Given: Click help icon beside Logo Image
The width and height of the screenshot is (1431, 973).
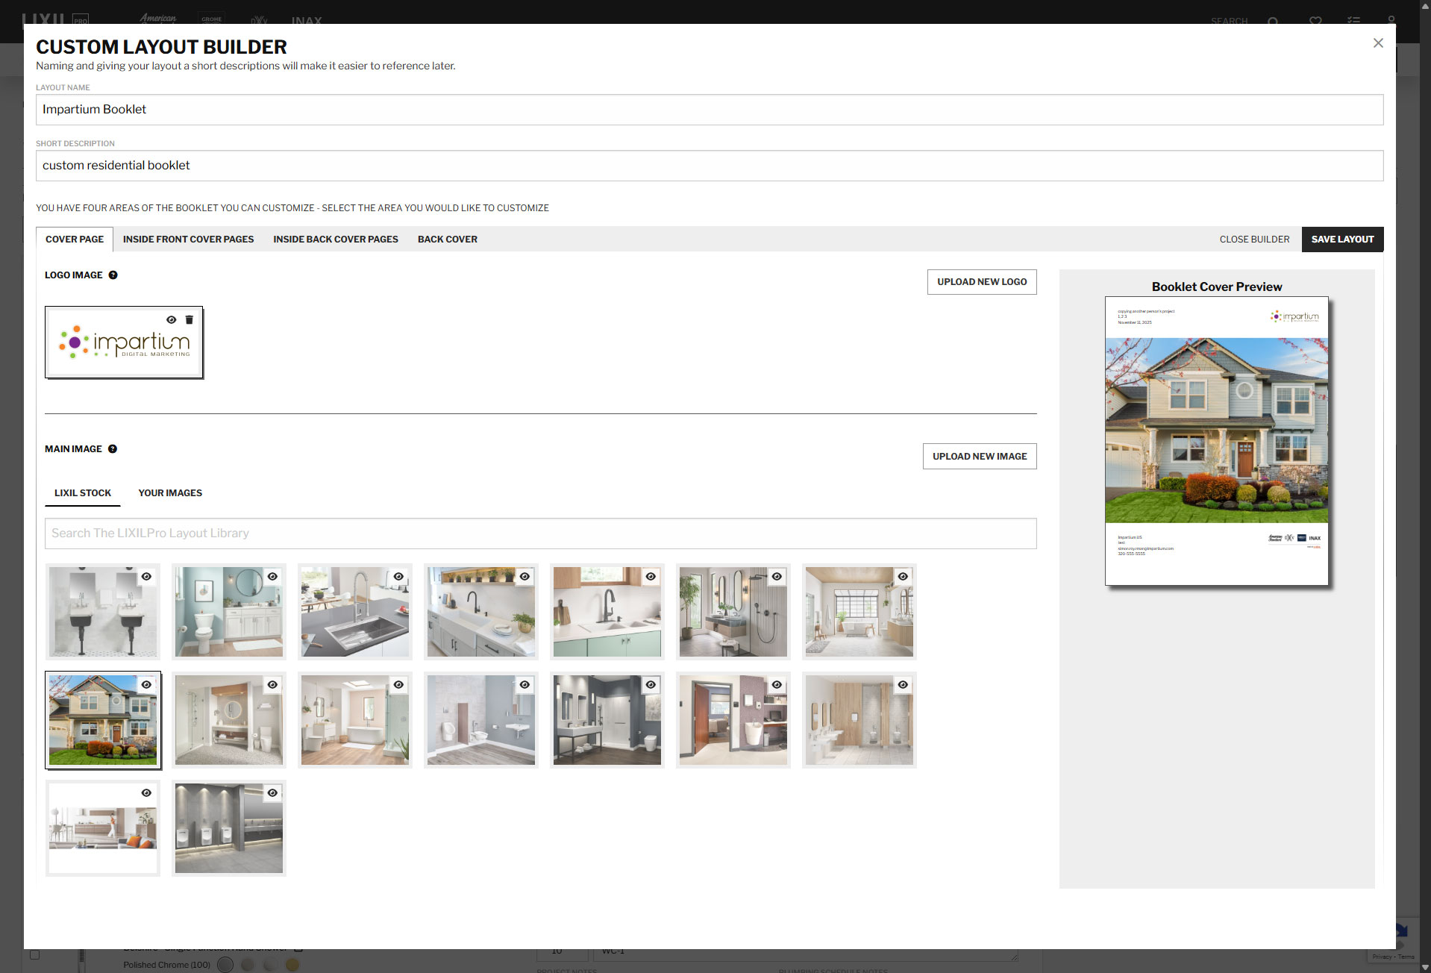Looking at the screenshot, I should tap(113, 275).
